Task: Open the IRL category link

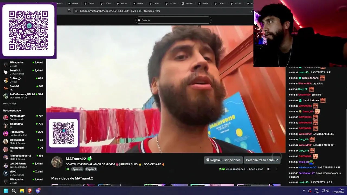Action: (68, 169)
